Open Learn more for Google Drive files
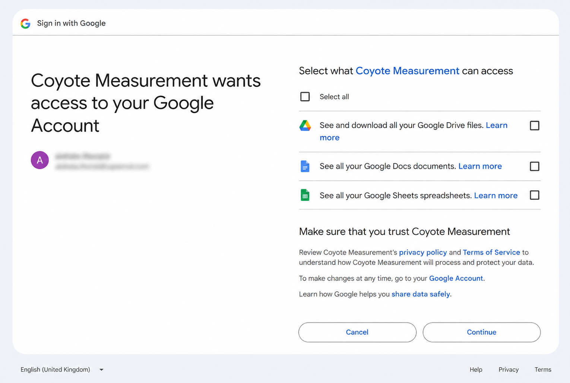 tap(497, 126)
